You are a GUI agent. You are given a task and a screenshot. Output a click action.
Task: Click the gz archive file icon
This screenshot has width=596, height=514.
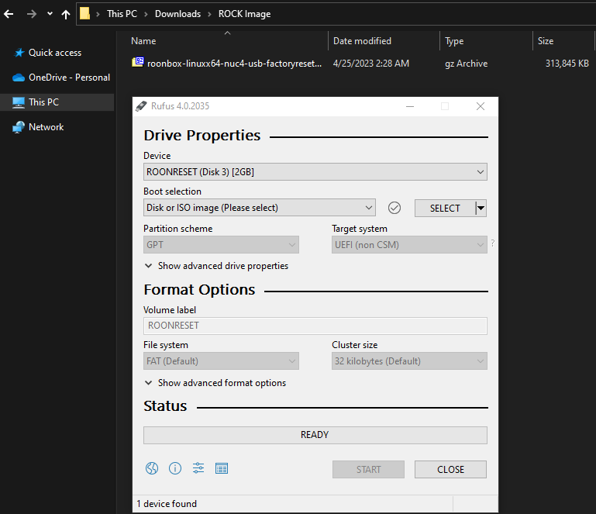click(138, 62)
